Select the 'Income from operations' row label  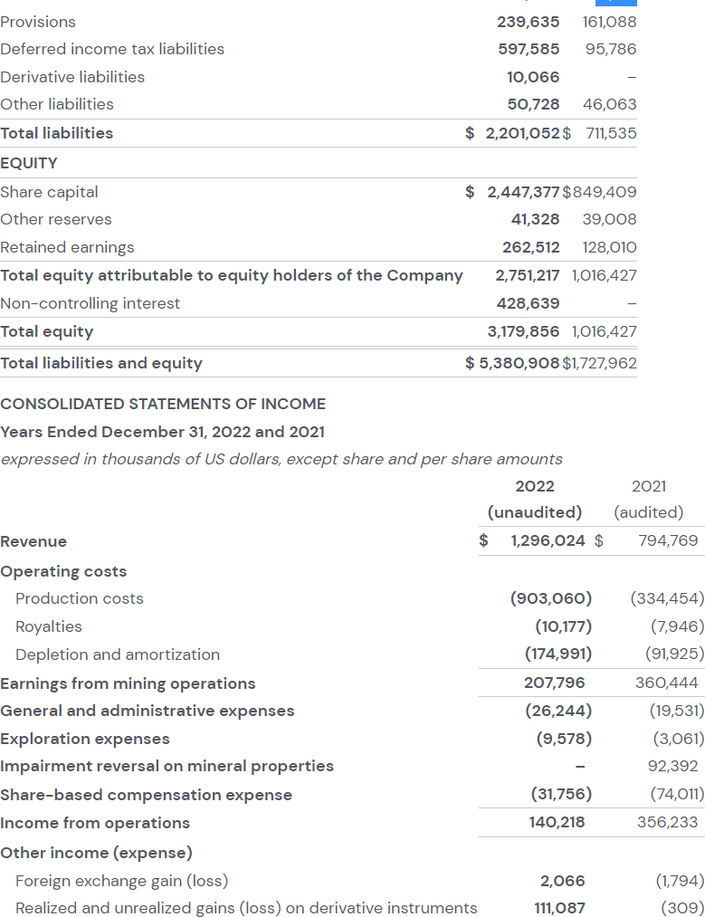point(95,823)
